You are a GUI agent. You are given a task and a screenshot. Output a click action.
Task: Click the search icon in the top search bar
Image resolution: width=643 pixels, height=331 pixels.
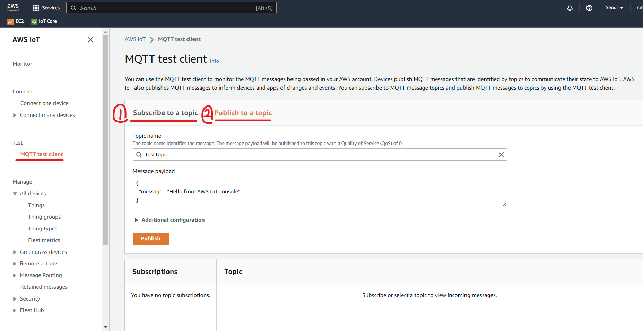pos(73,8)
